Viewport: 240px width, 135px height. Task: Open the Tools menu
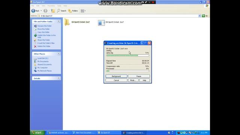59,6
